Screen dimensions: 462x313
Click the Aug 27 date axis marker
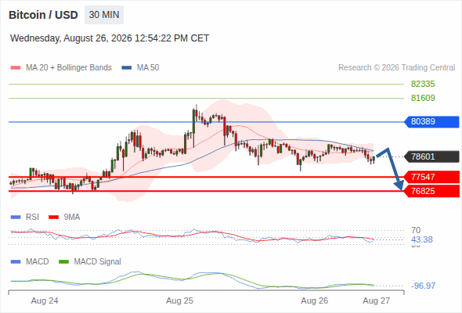click(377, 300)
